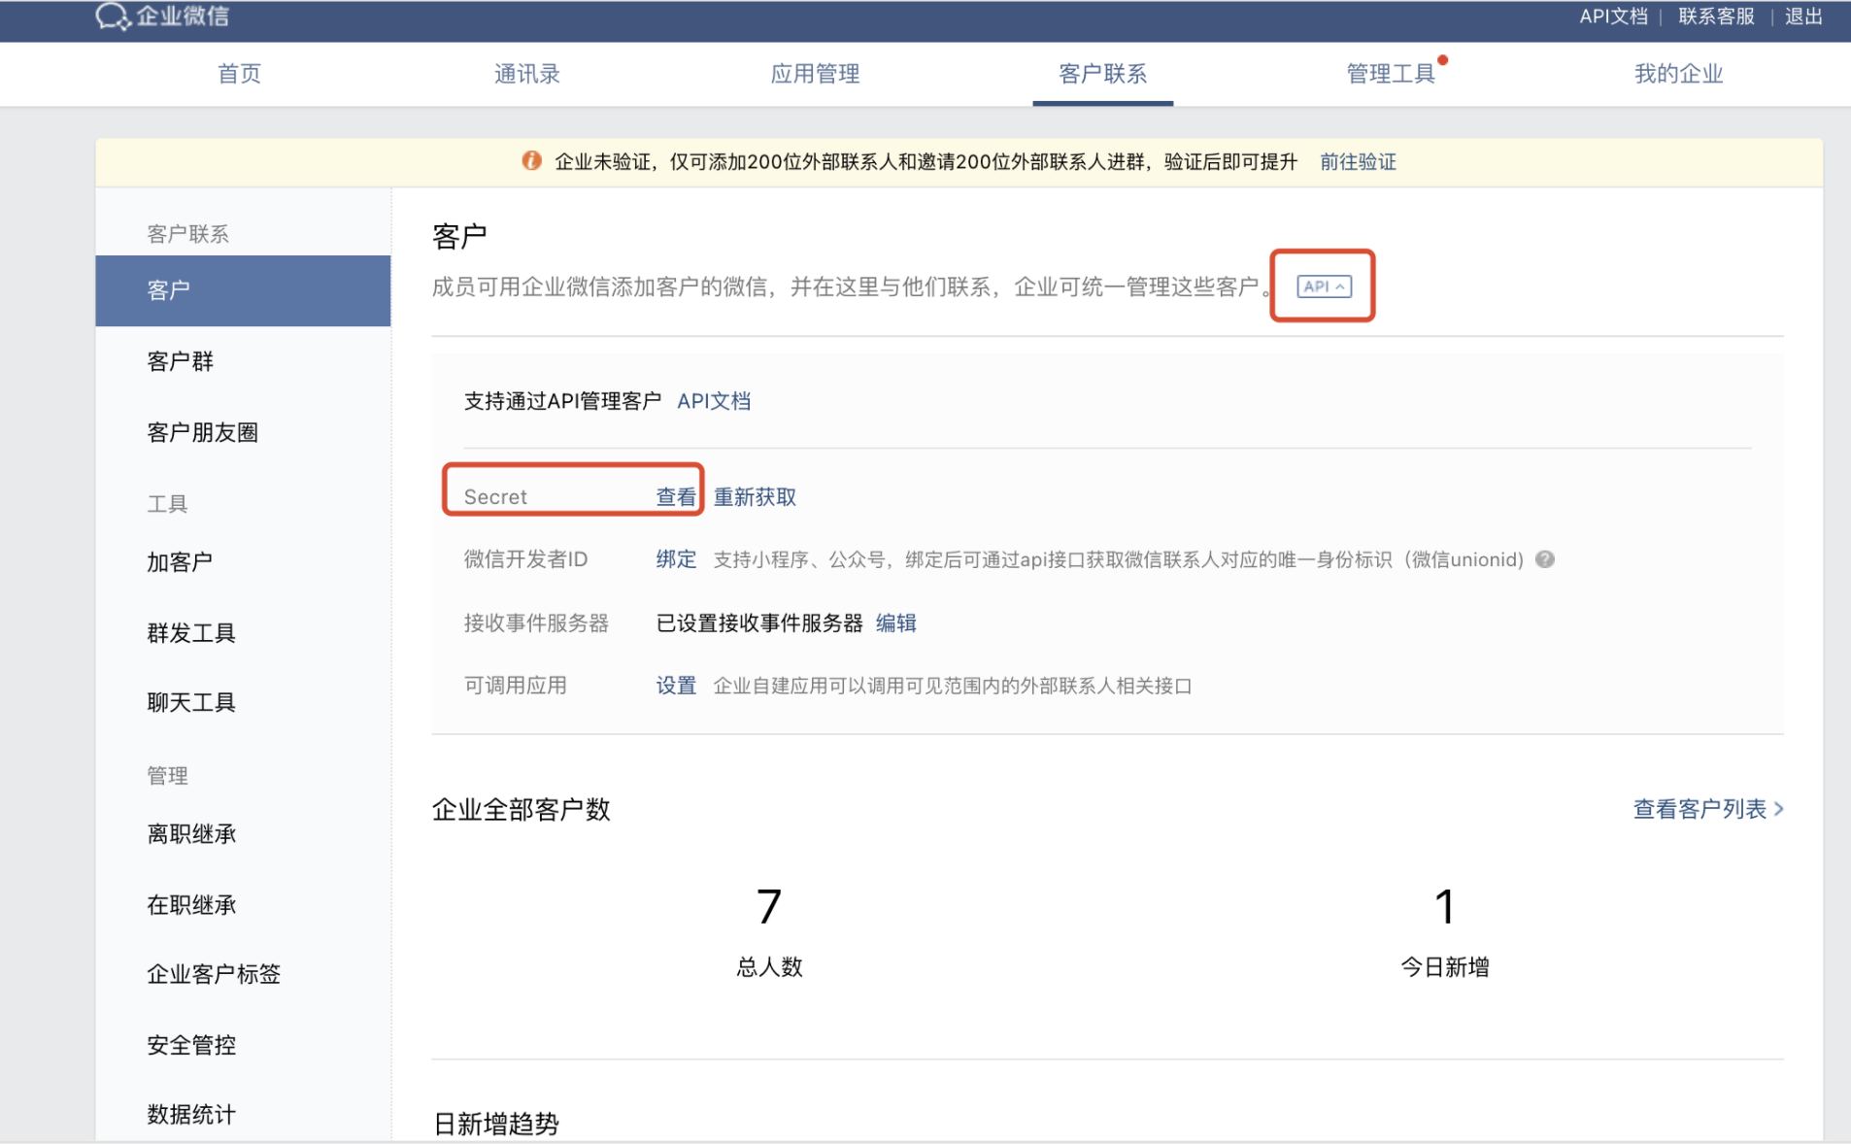Click 设置 for 可调用应用
The image size is (1851, 1144).
point(676,686)
